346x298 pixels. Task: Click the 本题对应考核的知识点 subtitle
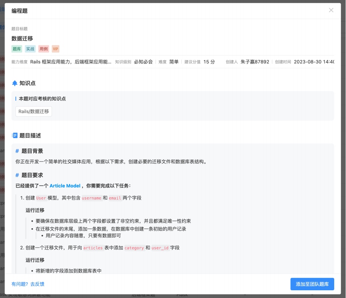pos(42,98)
